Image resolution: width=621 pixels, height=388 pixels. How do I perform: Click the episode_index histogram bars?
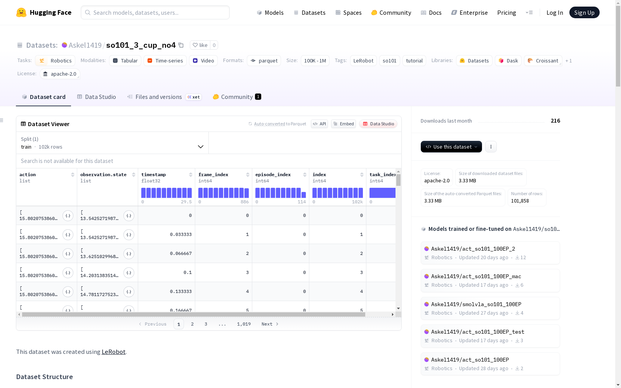tap(281, 193)
